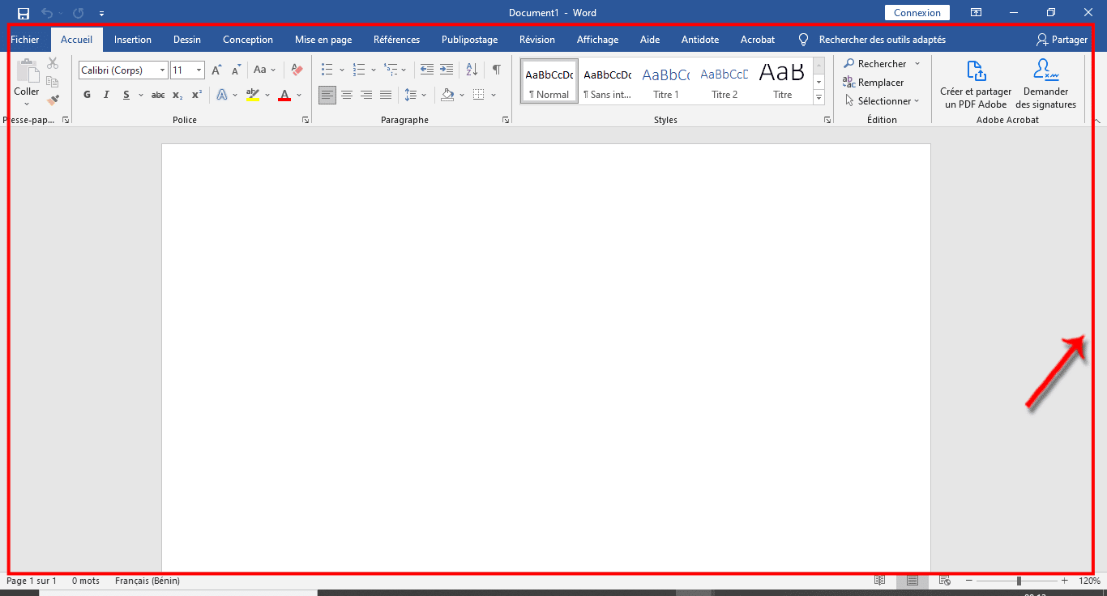The height and width of the screenshot is (596, 1107).
Task: Click the Partager share button
Action: tap(1062, 40)
